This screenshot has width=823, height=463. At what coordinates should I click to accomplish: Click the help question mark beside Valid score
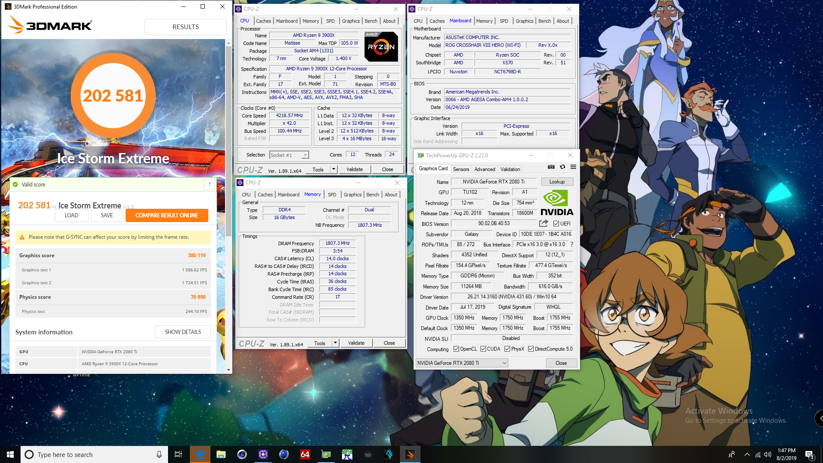tap(209, 184)
